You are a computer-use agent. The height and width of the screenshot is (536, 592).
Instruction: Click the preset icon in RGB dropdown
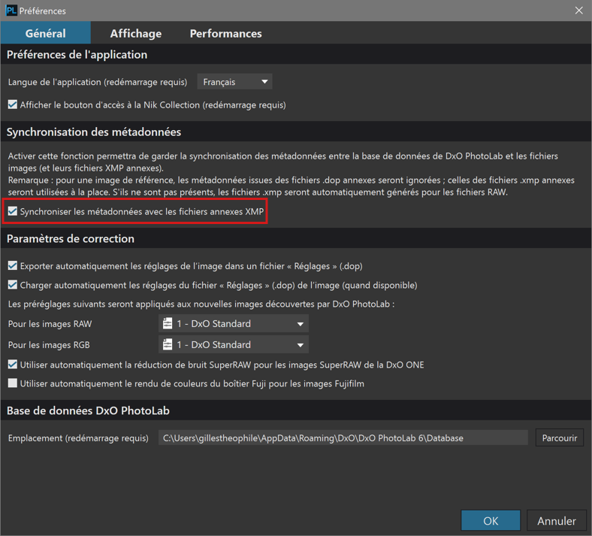[168, 344]
